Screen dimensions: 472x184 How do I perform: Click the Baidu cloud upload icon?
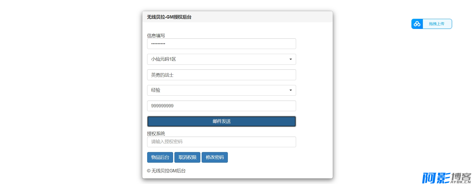(417, 24)
